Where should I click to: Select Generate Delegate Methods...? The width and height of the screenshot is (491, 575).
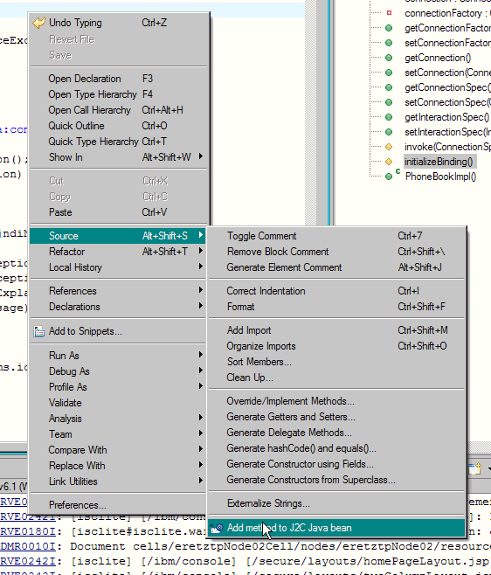[336, 433]
